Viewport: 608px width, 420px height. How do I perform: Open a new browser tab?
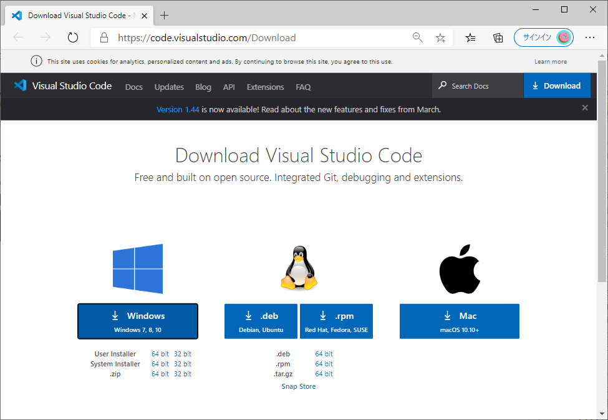(165, 16)
